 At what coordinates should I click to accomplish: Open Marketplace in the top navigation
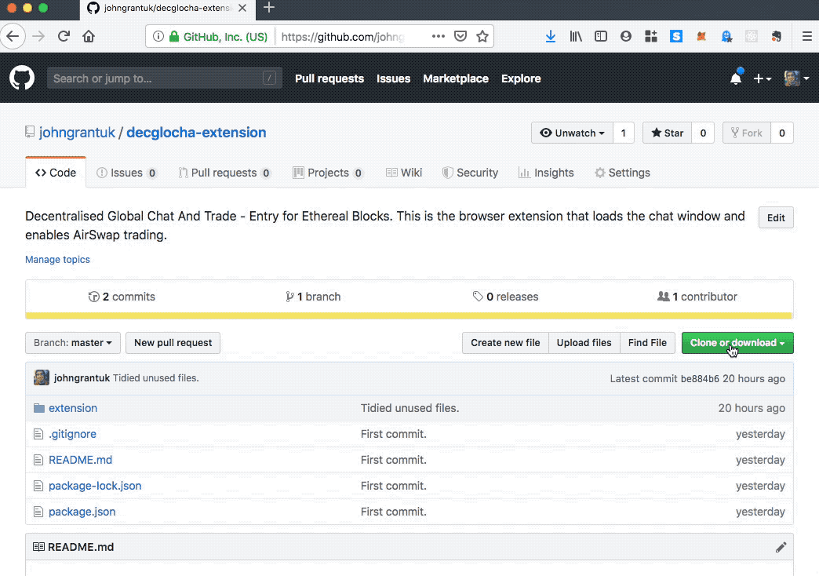pyautogui.click(x=456, y=78)
